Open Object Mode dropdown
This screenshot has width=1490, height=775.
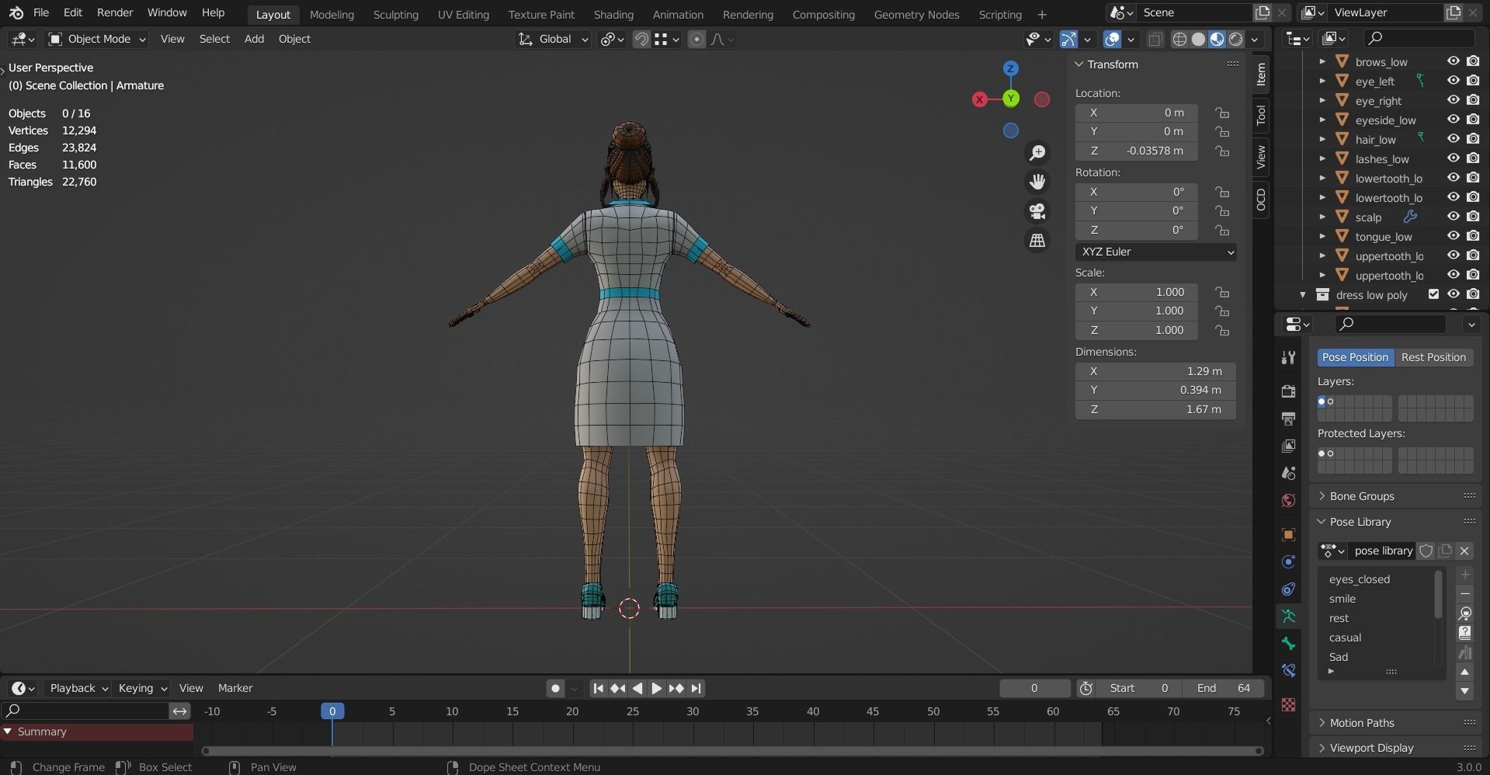(96, 39)
